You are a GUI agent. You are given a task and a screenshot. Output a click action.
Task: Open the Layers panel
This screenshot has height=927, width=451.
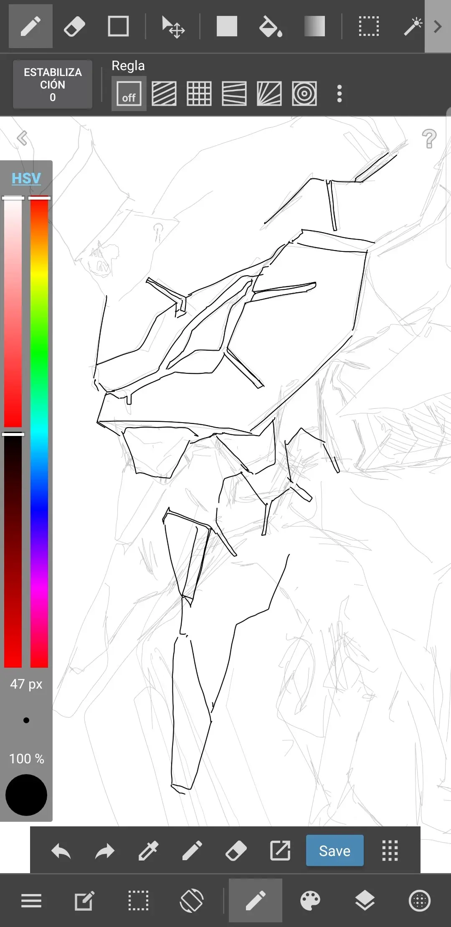(365, 901)
